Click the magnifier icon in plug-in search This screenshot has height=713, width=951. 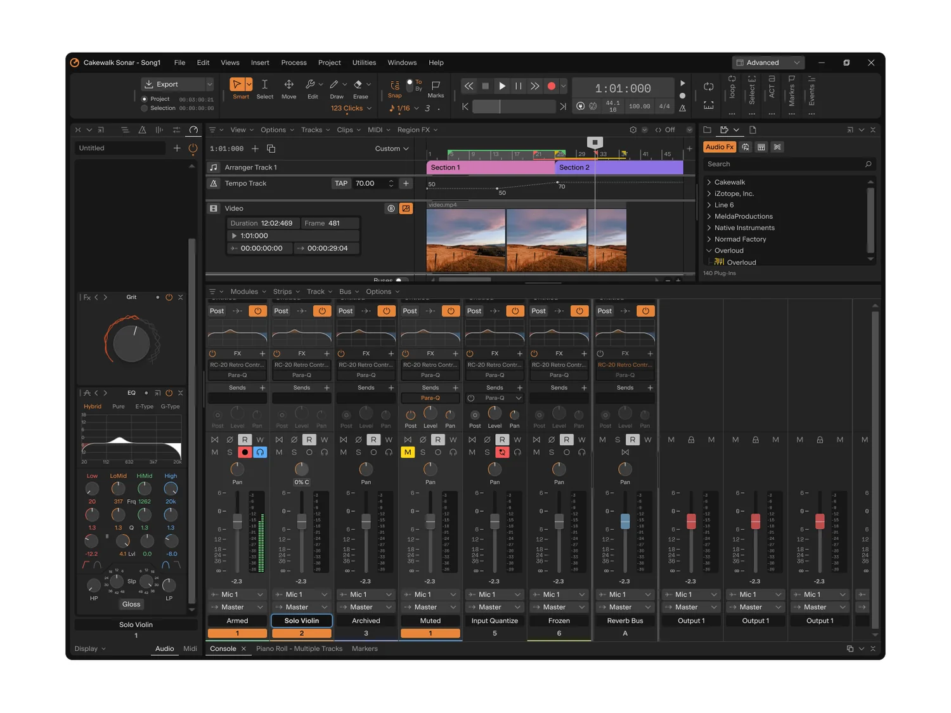[868, 164]
